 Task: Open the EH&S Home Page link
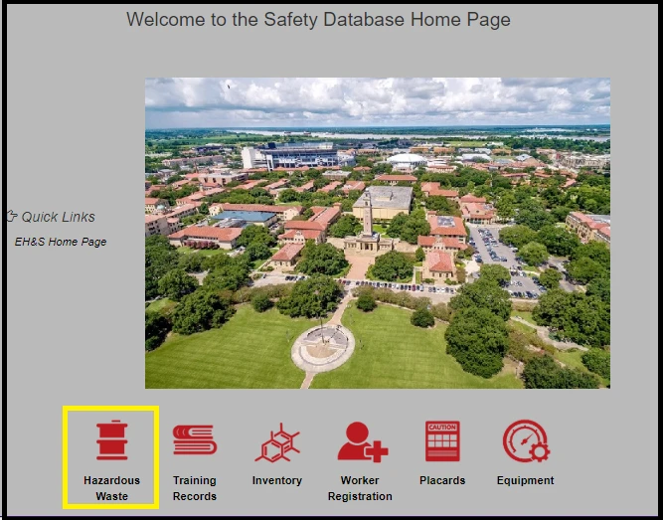click(x=61, y=242)
